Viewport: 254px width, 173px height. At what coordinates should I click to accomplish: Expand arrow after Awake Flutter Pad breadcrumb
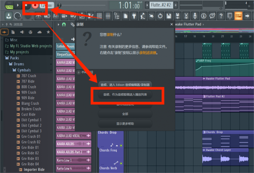click(x=203, y=24)
